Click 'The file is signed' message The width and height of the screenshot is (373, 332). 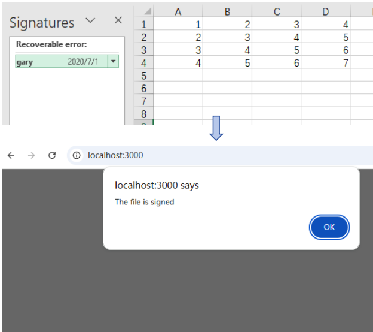pos(145,202)
